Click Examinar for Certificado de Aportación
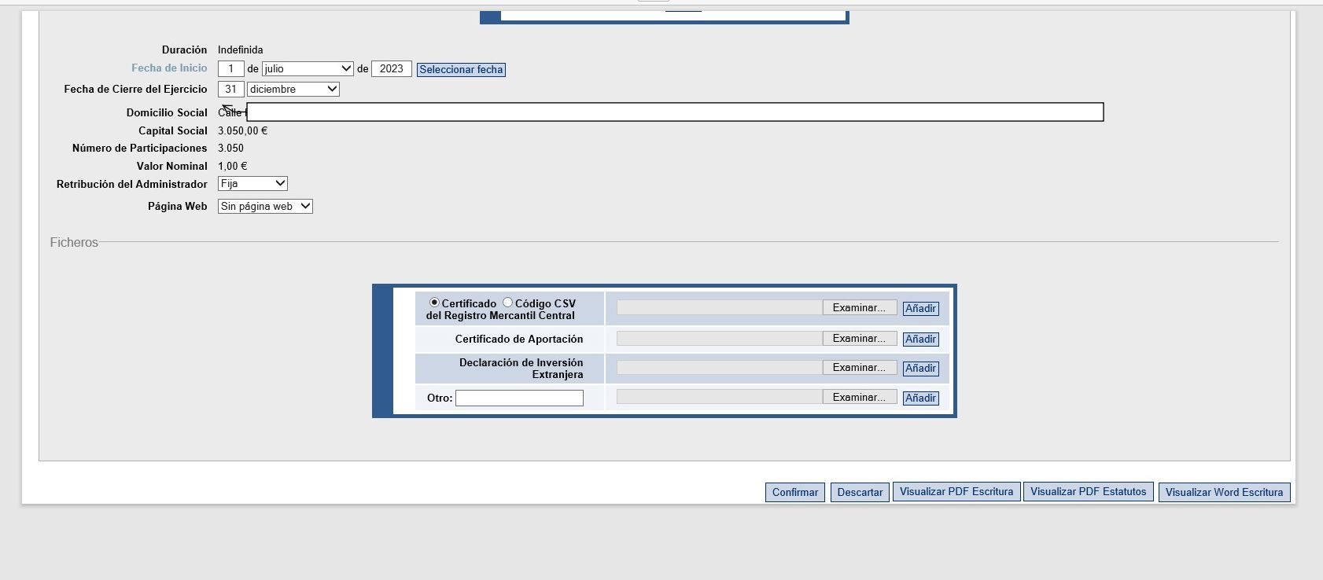This screenshot has height=580, width=1323. [x=859, y=339]
